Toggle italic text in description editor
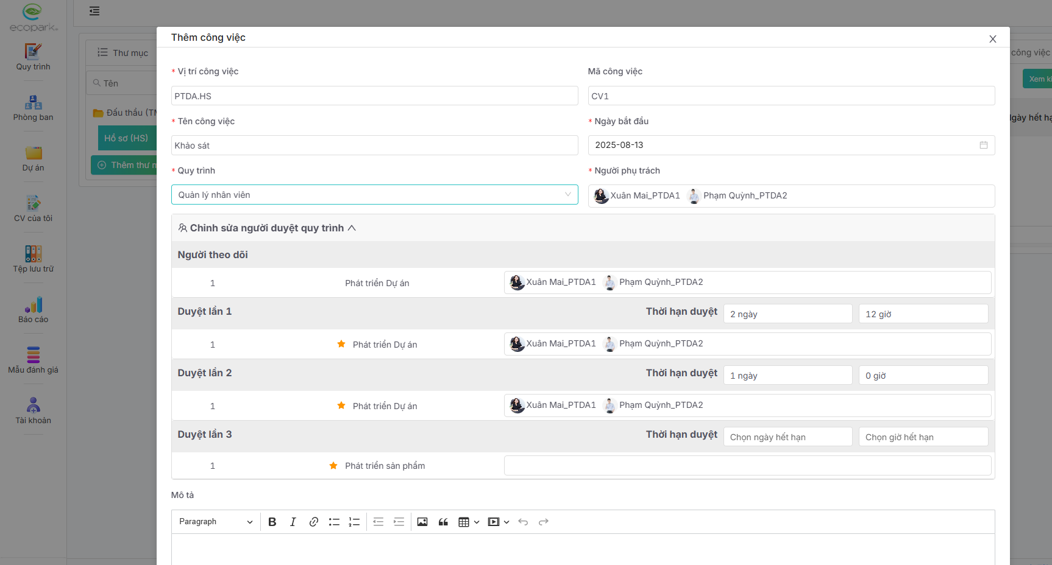The height and width of the screenshot is (565, 1052). click(x=293, y=522)
